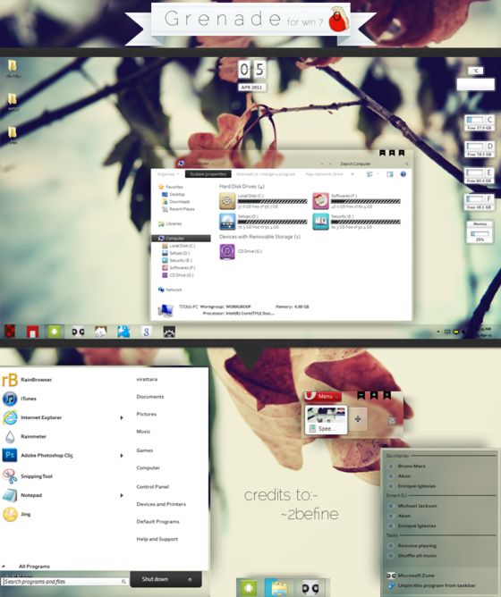The image size is (501, 597).
Task: Expand the Notepad jump list arrow
Action: click(122, 495)
